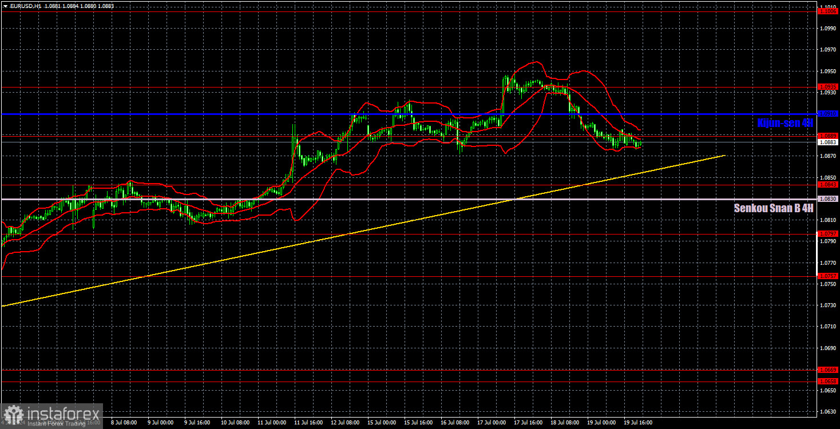The width and height of the screenshot is (840, 429).
Task: Click the 1.0730 price axis label
Action: (828, 305)
